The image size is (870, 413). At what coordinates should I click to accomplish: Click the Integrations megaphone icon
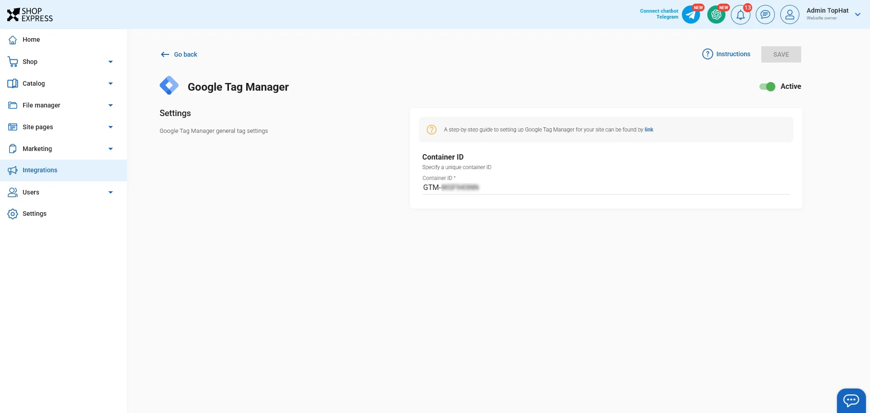pyautogui.click(x=13, y=170)
